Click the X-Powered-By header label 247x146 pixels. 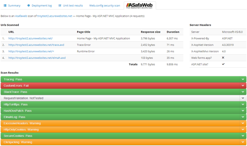click(x=200, y=38)
